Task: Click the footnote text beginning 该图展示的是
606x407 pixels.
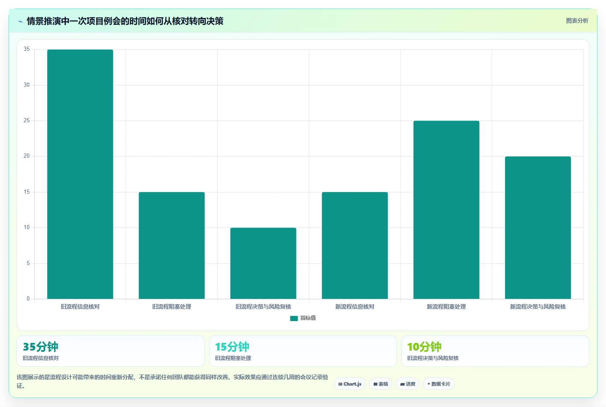Action: click(x=172, y=381)
